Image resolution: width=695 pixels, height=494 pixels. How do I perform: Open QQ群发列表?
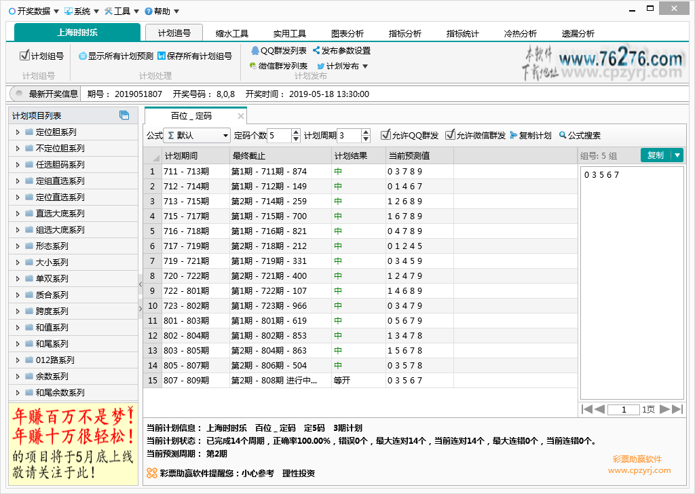click(279, 50)
